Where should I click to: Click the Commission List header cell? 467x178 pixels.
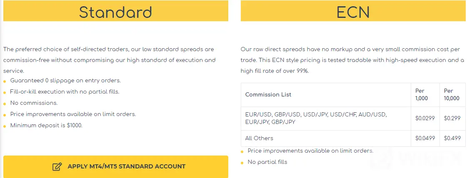[326, 95]
